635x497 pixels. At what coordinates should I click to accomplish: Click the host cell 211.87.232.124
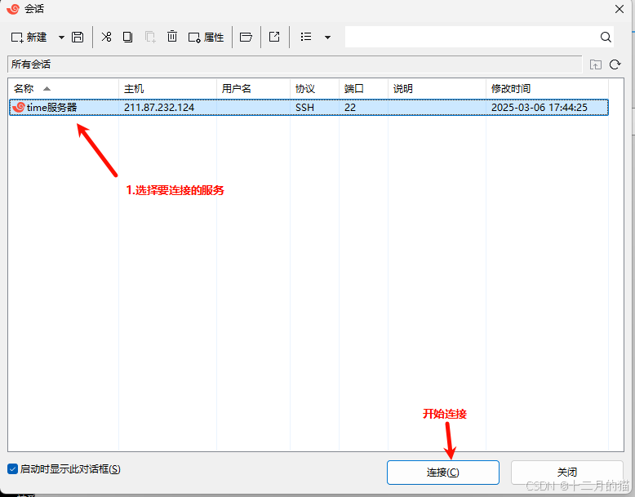click(x=158, y=108)
